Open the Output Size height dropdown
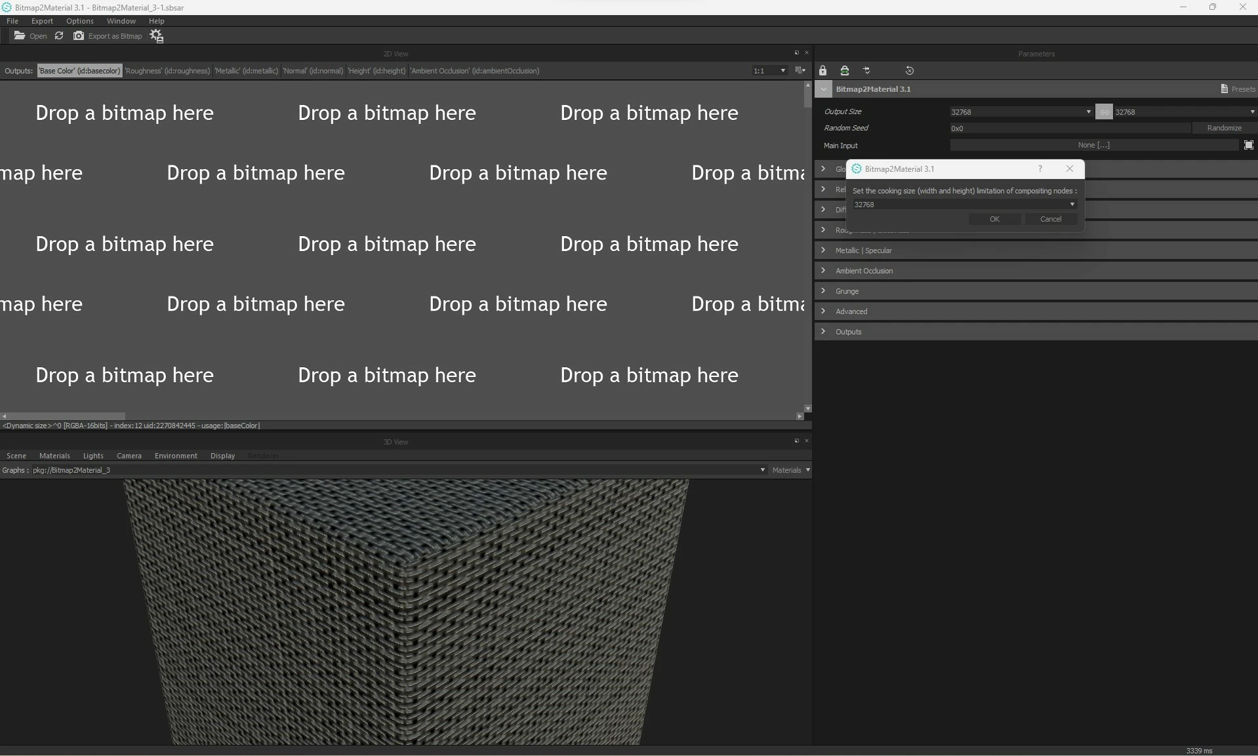This screenshot has width=1258, height=756. click(x=1185, y=111)
